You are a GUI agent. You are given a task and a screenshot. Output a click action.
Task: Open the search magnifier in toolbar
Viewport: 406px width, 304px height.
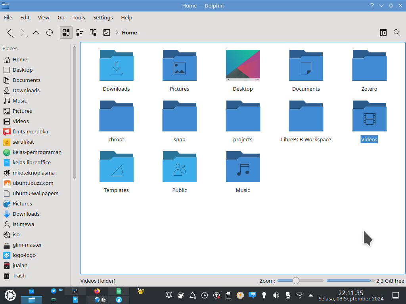(396, 32)
